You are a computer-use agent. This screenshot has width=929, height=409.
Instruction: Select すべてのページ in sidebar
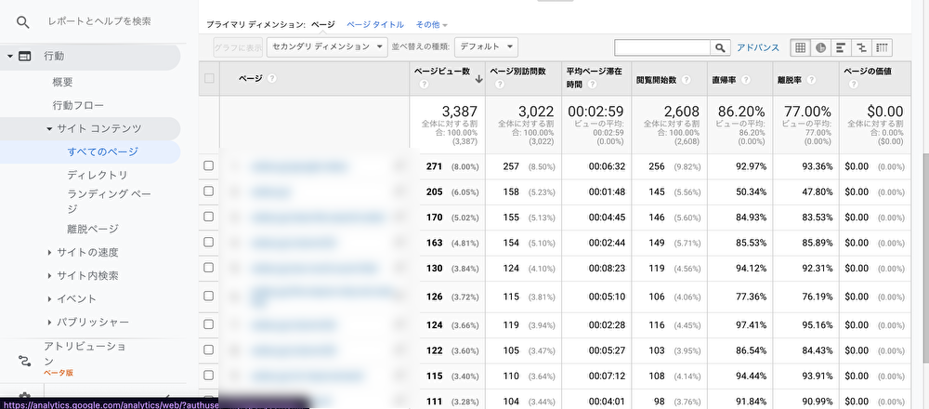(x=102, y=152)
